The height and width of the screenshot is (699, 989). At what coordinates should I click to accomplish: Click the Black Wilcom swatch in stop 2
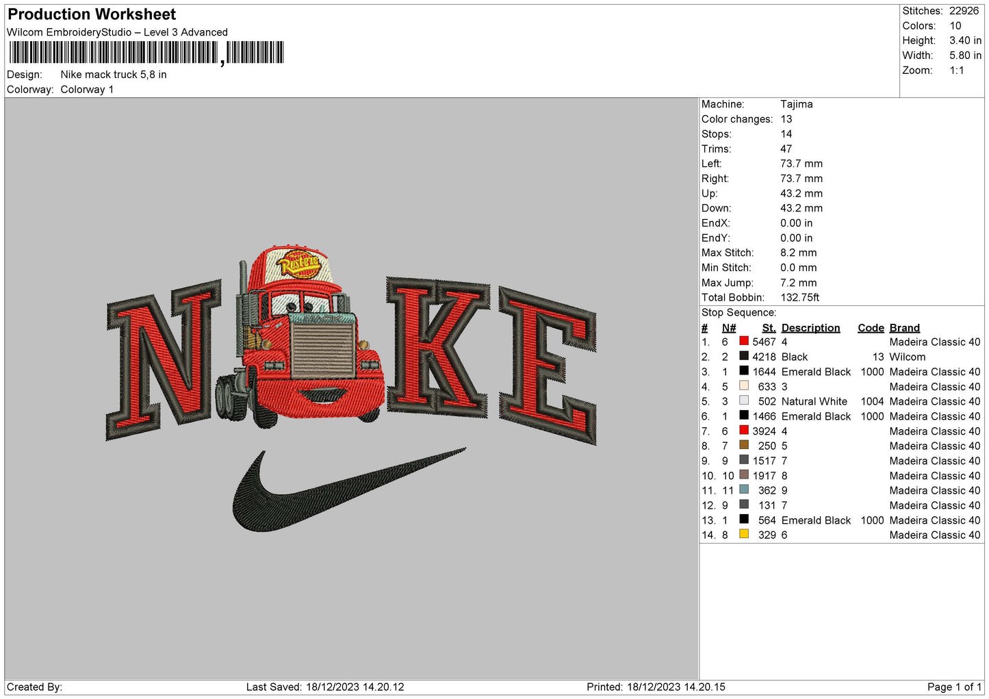tap(743, 356)
